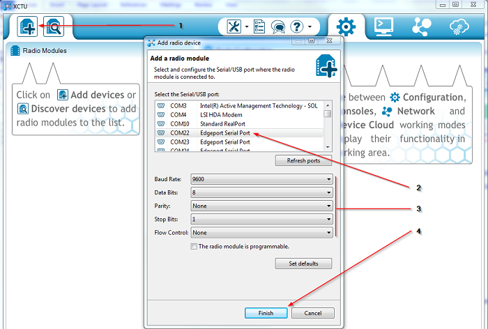Image resolution: width=488 pixels, height=329 pixels.
Task: Click the feedback speech bubbles icon
Action: pyautogui.click(x=278, y=26)
